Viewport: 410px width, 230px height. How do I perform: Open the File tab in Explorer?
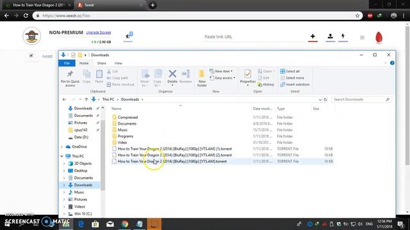tap(67, 63)
